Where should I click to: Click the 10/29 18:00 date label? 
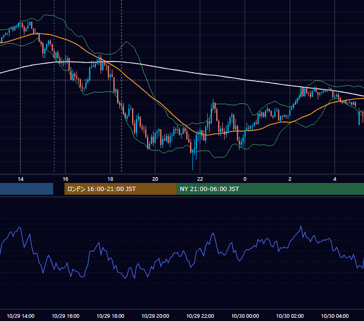[x=110, y=316]
